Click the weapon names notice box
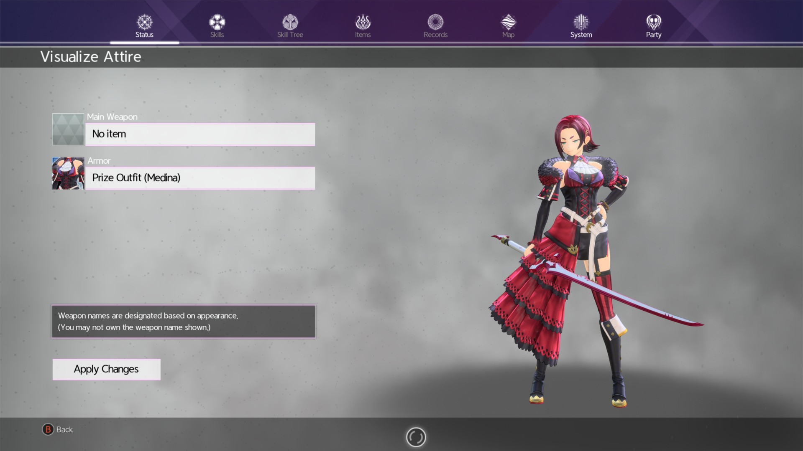The image size is (803, 451). tap(183, 322)
